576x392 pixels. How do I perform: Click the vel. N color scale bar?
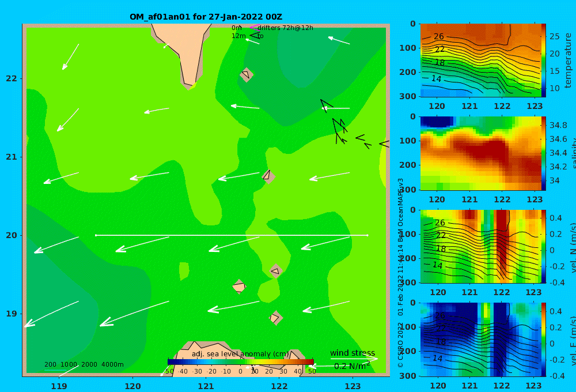tap(544, 246)
